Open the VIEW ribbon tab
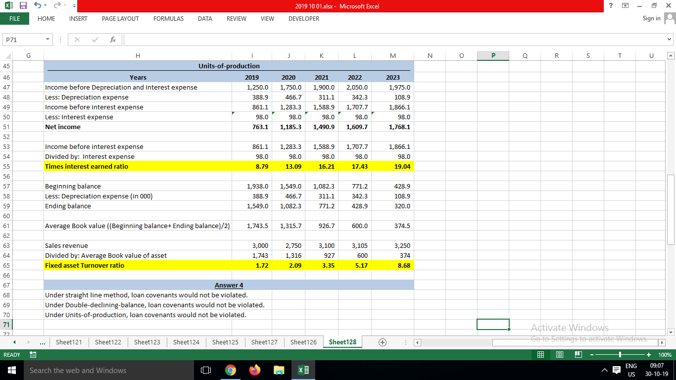The height and width of the screenshot is (380, 676). tap(267, 18)
